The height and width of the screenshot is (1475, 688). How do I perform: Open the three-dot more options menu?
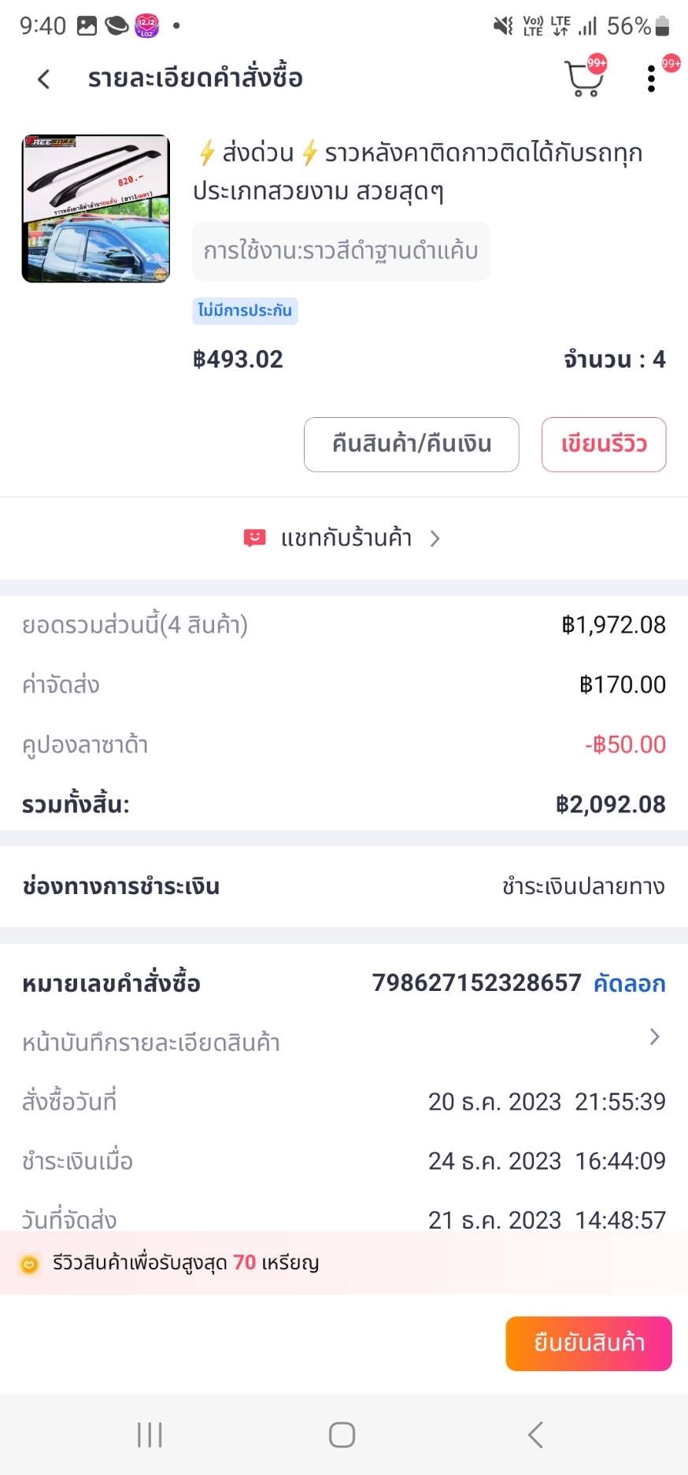651,79
